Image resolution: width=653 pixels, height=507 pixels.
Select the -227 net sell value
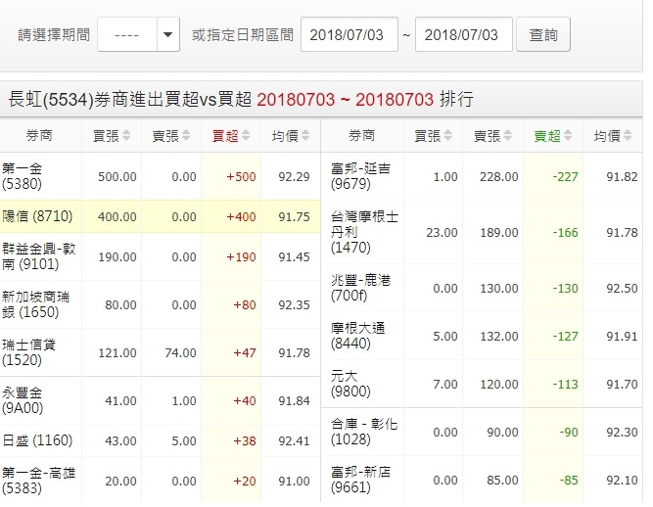point(565,177)
